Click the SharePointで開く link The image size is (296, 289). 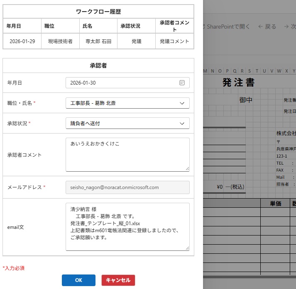(228, 27)
